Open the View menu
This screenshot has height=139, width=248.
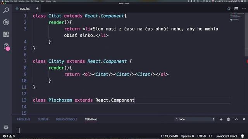tap(28, 1)
